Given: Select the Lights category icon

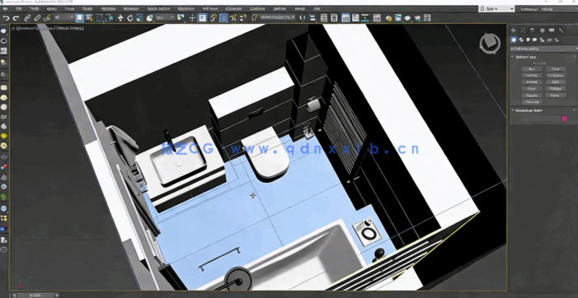Looking at the screenshot, I should (x=528, y=40).
